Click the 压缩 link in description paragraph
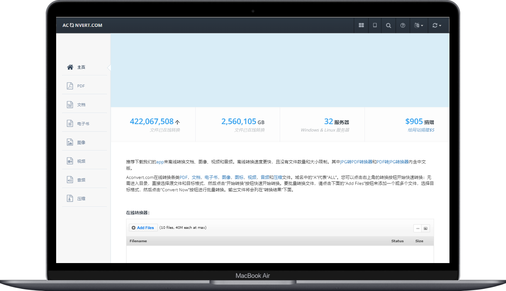 pos(278,177)
